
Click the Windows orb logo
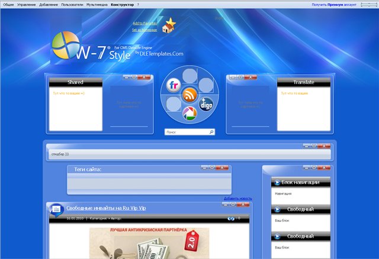coord(66,46)
